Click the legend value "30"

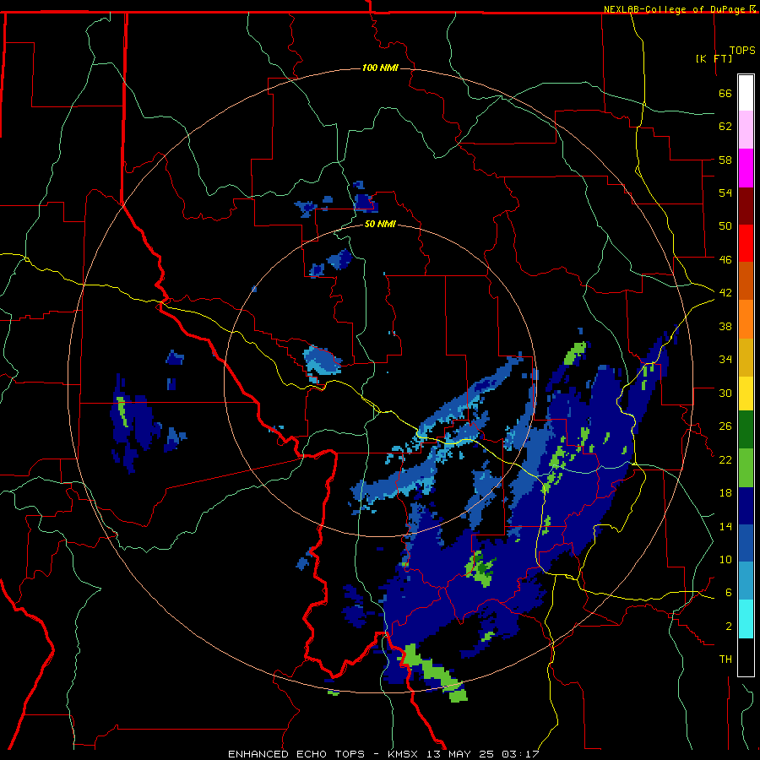click(x=725, y=393)
